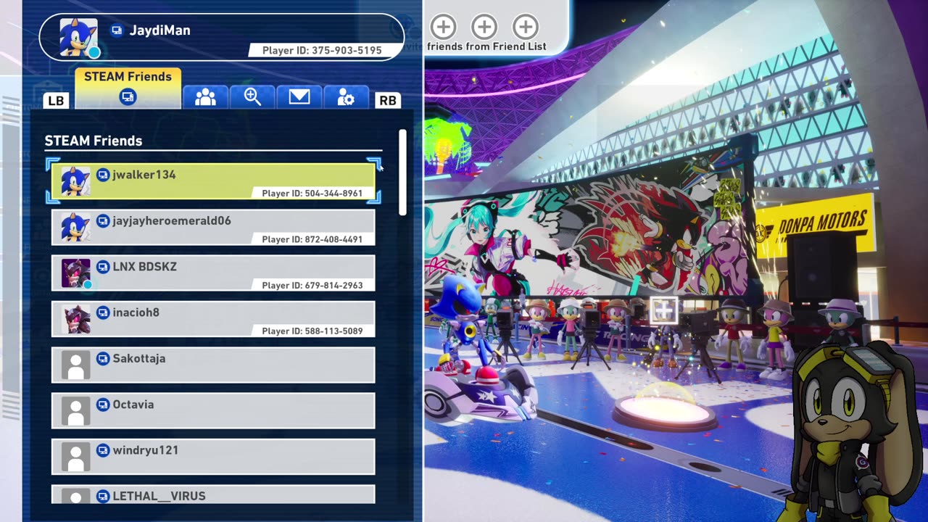Click the platform icon beside inacioh8

coord(103,312)
